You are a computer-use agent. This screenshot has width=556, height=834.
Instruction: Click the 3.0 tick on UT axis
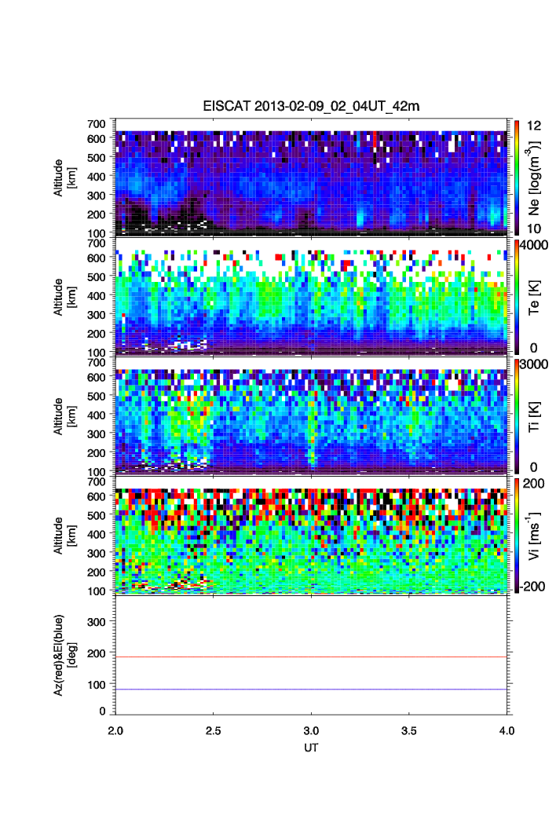click(311, 731)
